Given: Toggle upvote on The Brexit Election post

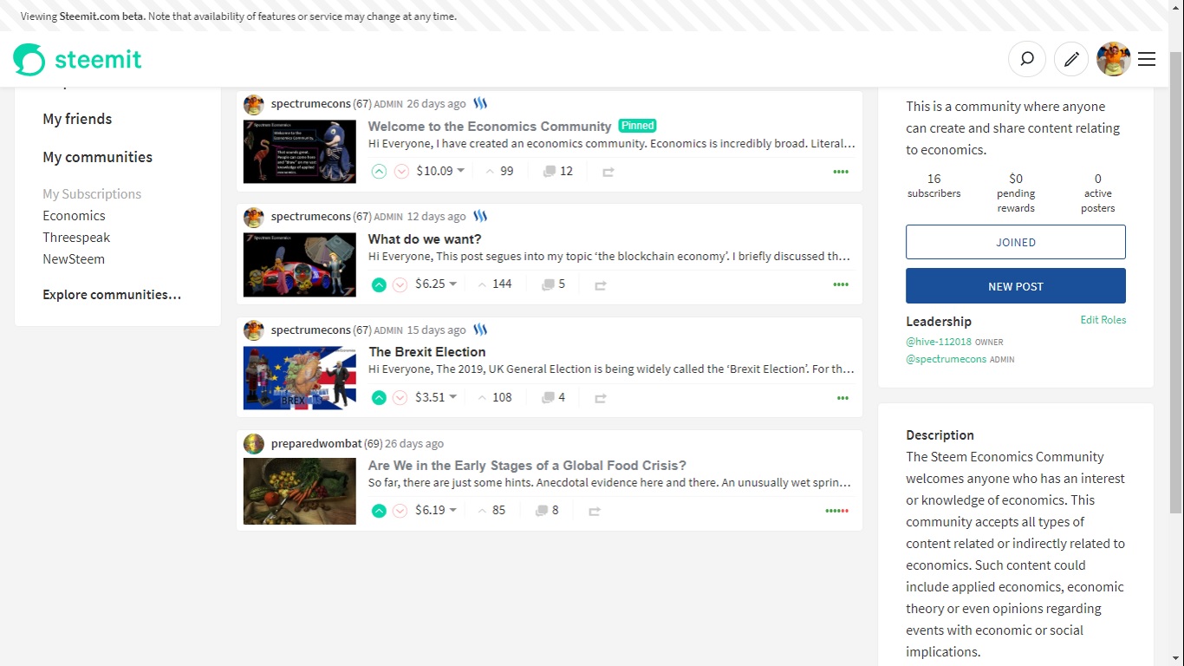Looking at the screenshot, I should pos(379,398).
